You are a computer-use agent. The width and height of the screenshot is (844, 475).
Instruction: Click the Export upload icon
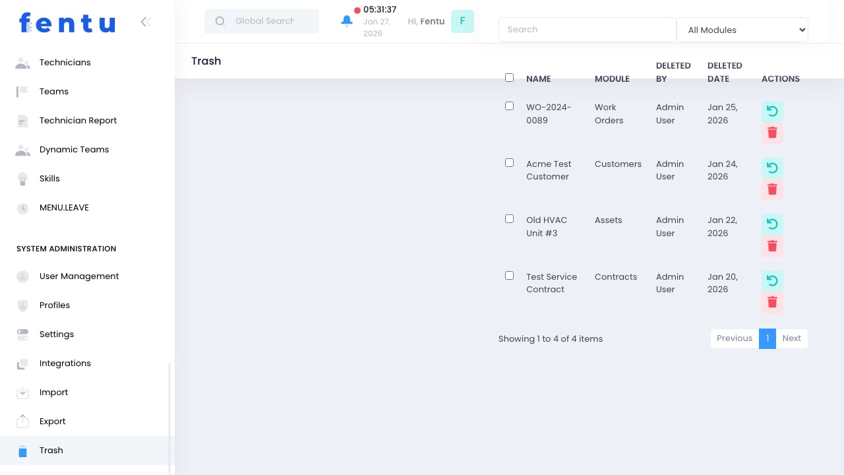tap(22, 421)
